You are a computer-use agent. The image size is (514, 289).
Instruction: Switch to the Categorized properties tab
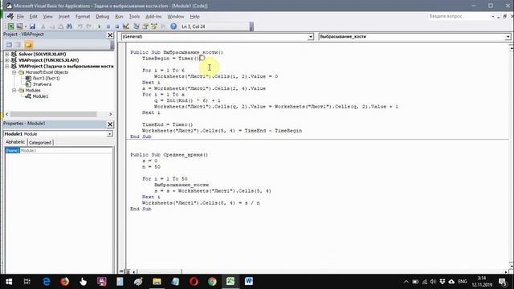click(x=40, y=143)
